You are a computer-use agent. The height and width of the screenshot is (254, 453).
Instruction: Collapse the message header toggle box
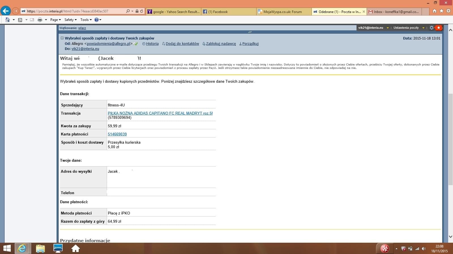[62, 38]
